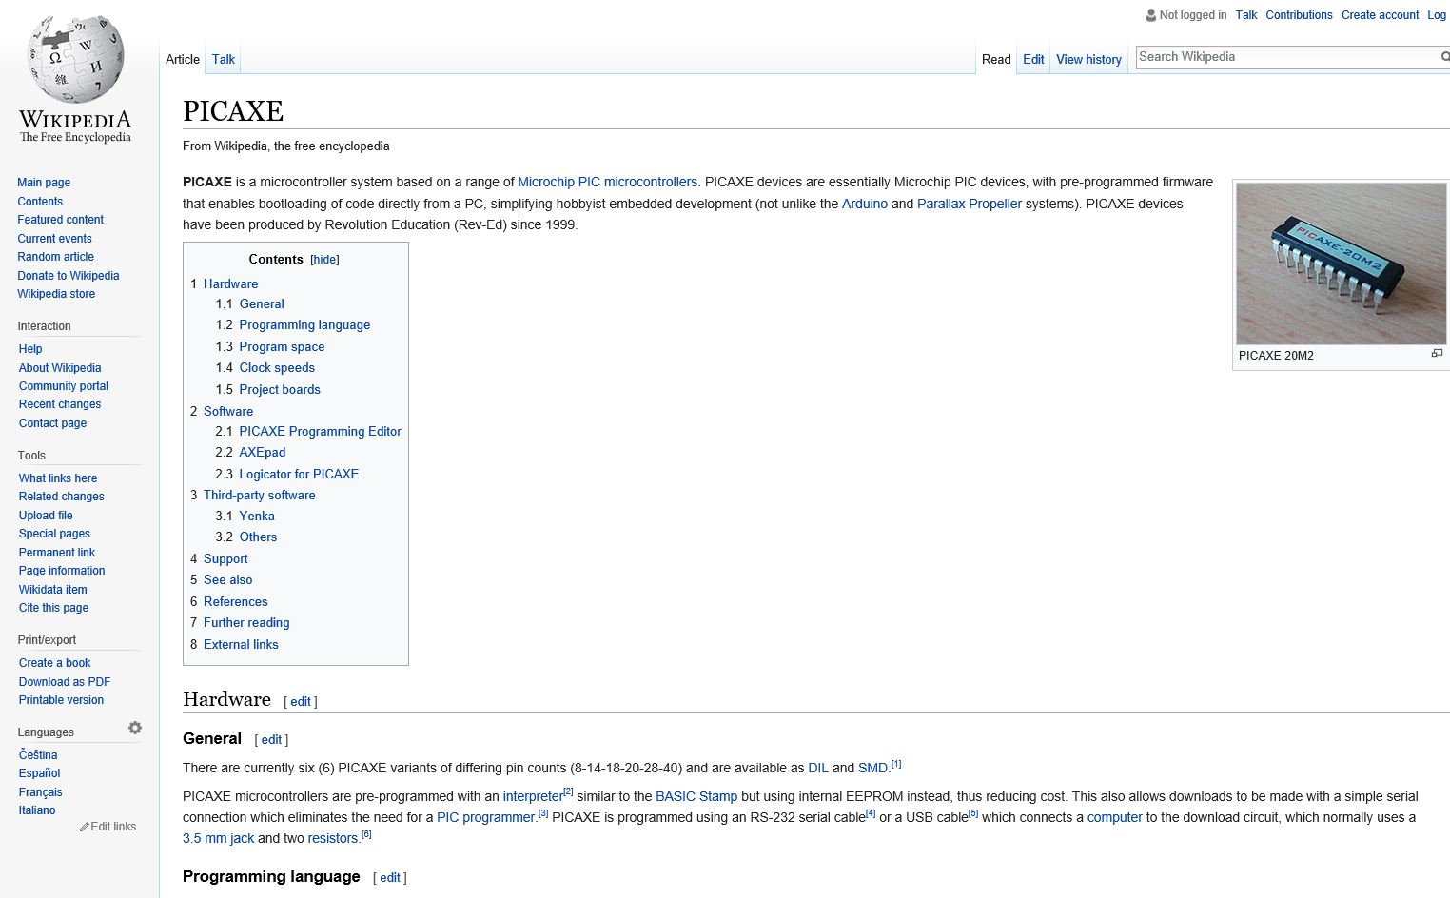Open the Edit tab

point(1033,59)
